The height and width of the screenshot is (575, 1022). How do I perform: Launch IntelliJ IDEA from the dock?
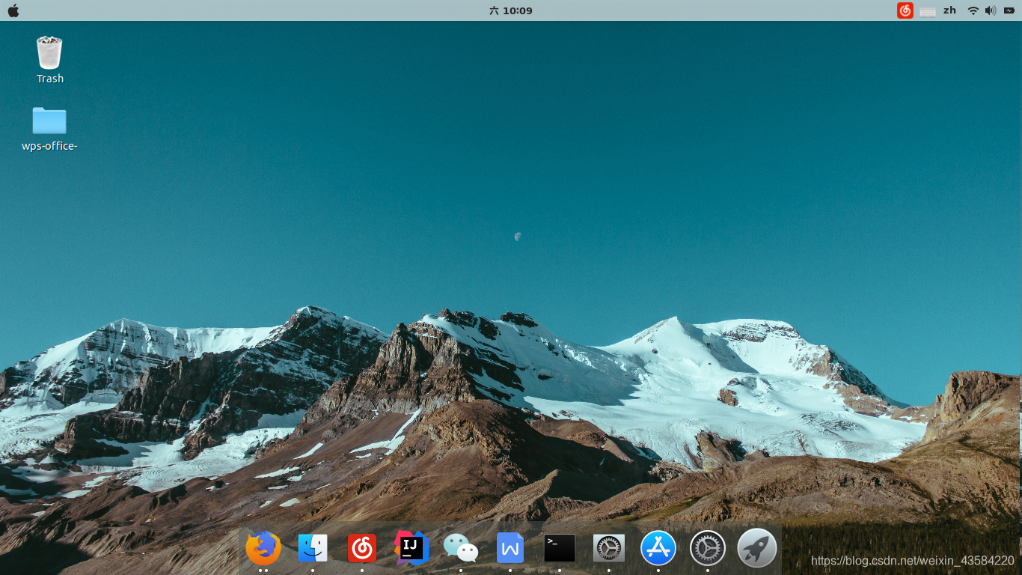click(x=411, y=548)
